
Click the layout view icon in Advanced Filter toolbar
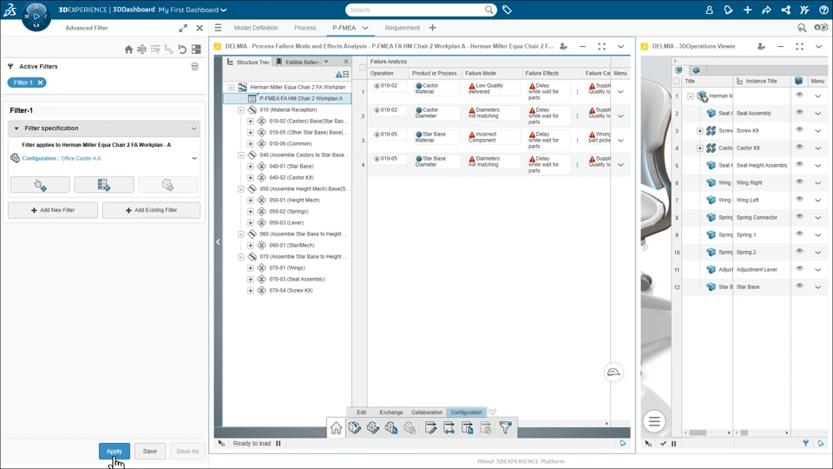(196, 50)
